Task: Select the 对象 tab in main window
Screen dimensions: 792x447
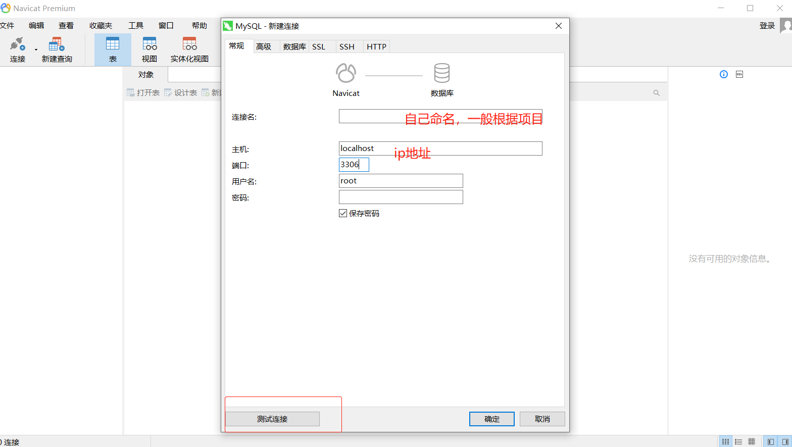Action: coord(146,74)
